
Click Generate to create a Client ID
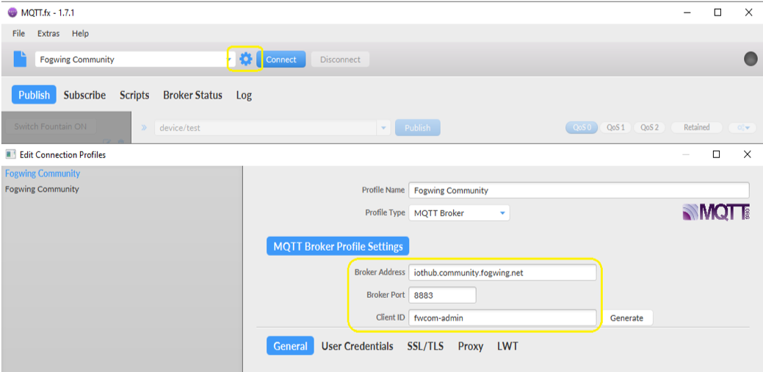coord(626,318)
